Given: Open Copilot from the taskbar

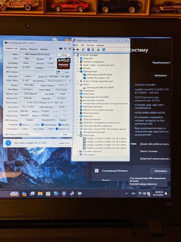Looking at the screenshot, I should 24,194.
